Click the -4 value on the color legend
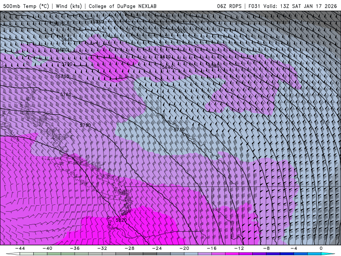The height and width of the screenshot is (256, 341). coord(293,248)
